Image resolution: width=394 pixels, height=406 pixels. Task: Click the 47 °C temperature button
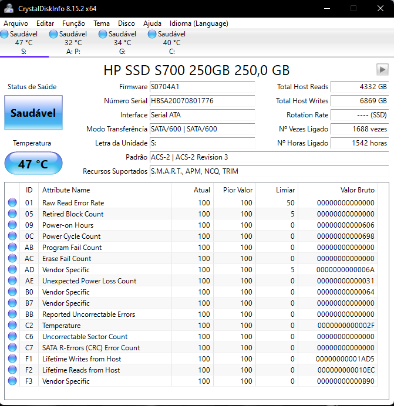pyautogui.click(x=33, y=163)
